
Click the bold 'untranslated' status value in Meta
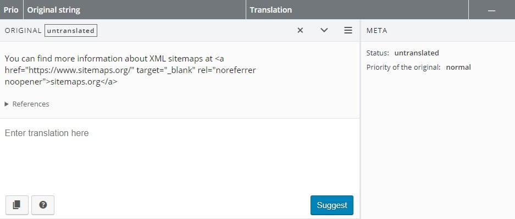(417, 53)
